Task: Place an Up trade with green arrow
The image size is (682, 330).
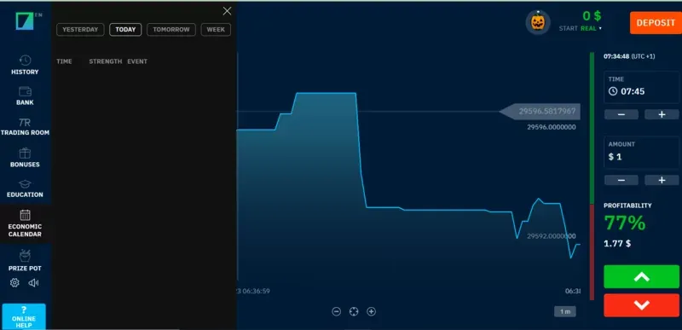Action: [641, 276]
